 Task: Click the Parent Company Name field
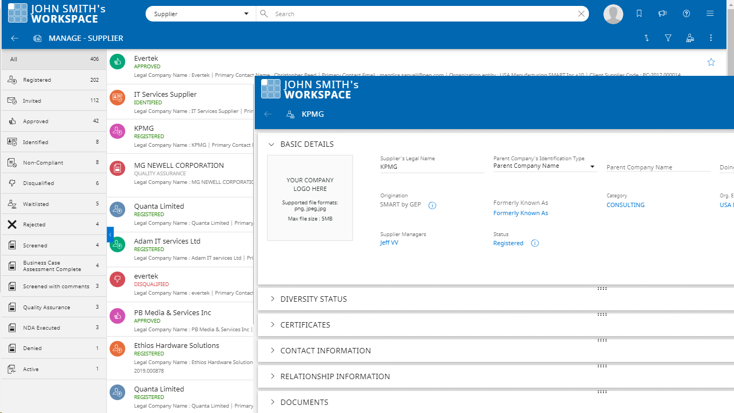pyautogui.click(x=658, y=167)
